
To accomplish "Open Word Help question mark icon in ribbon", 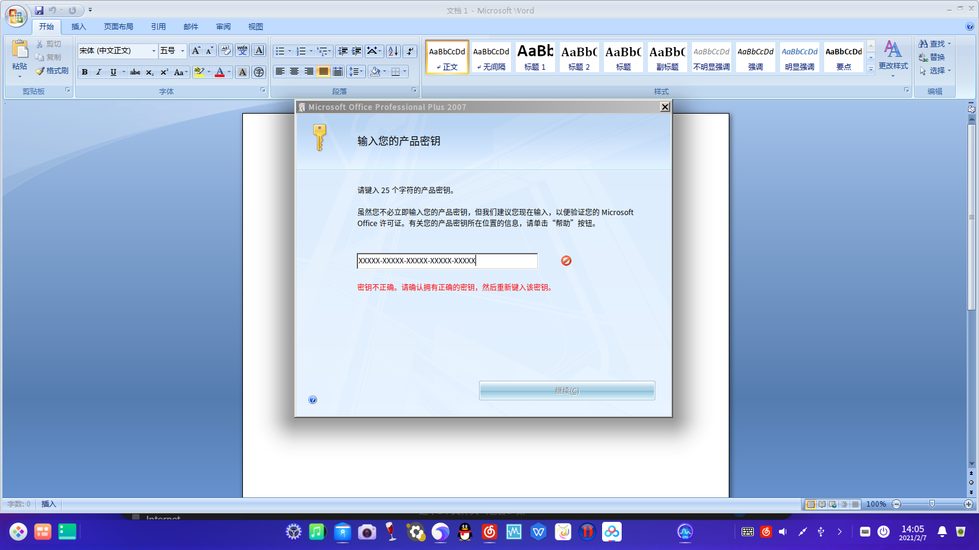I will 970,26.
